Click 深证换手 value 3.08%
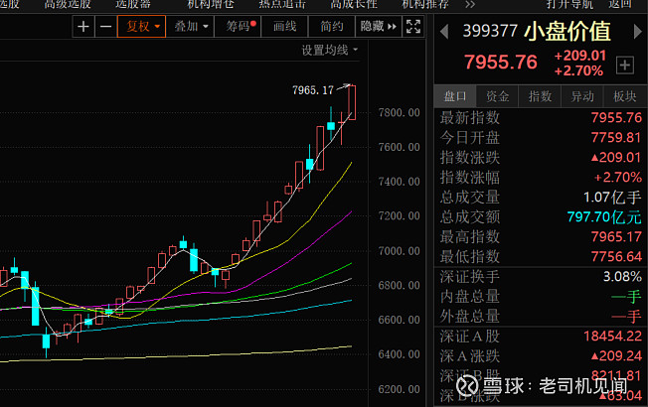Image resolution: width=648 pixels, height=407 pixels. [x=622, y=277]
